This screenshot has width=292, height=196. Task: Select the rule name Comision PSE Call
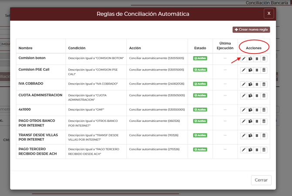tap(34, 69)
